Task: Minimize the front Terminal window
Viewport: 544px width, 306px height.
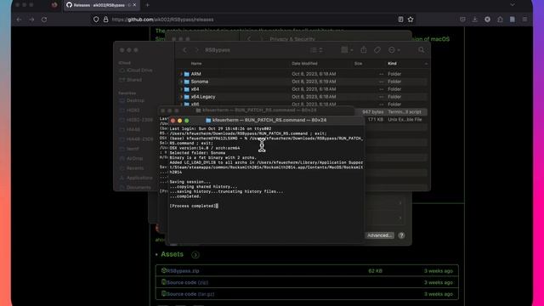Action: (179, 121)
